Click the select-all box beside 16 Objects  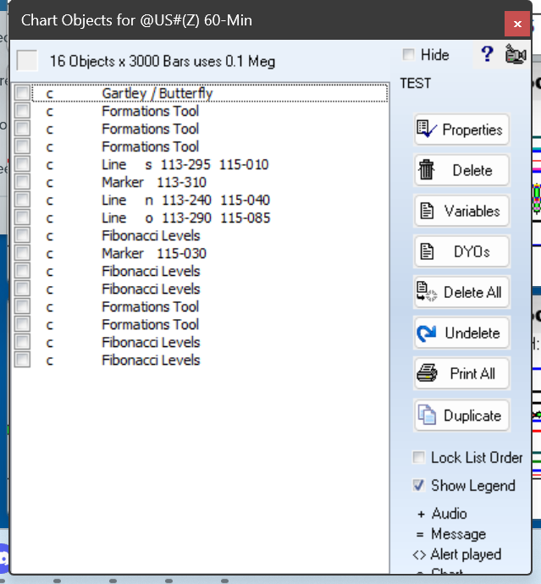(27, 61)
